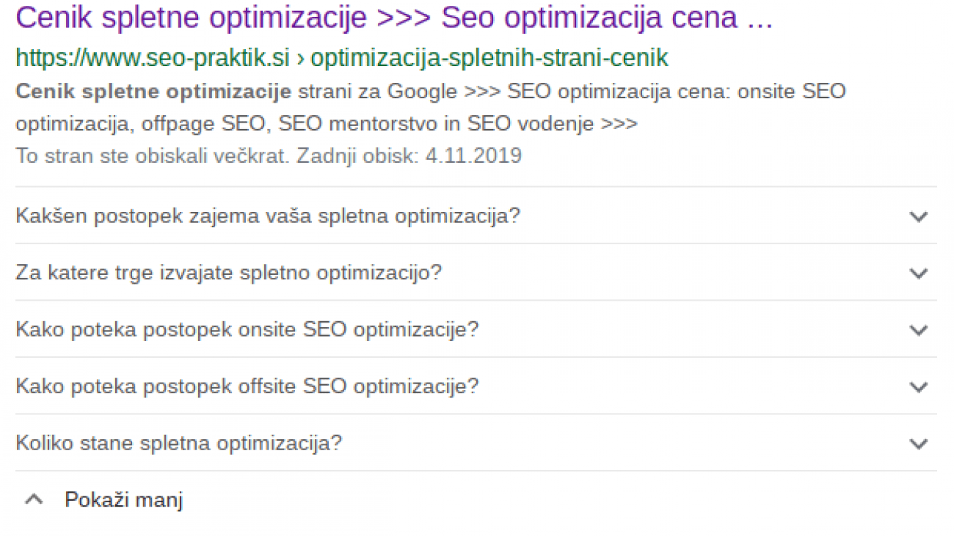954x536 pixels.
Task: Click the chevron beside "Koliko stane spletna optimizacija?"
Action: pos(918,444)
